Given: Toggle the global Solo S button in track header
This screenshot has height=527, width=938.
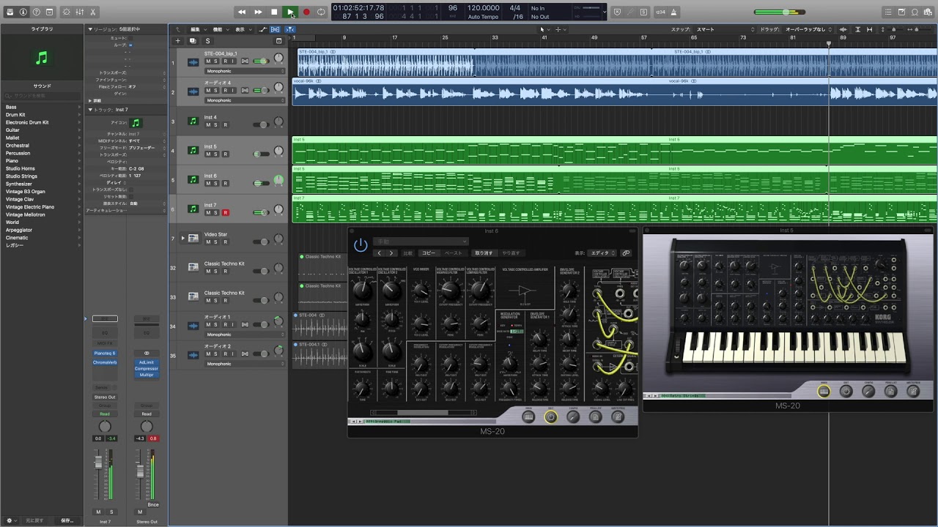Looking at the screenshot, I should point(207,41).
